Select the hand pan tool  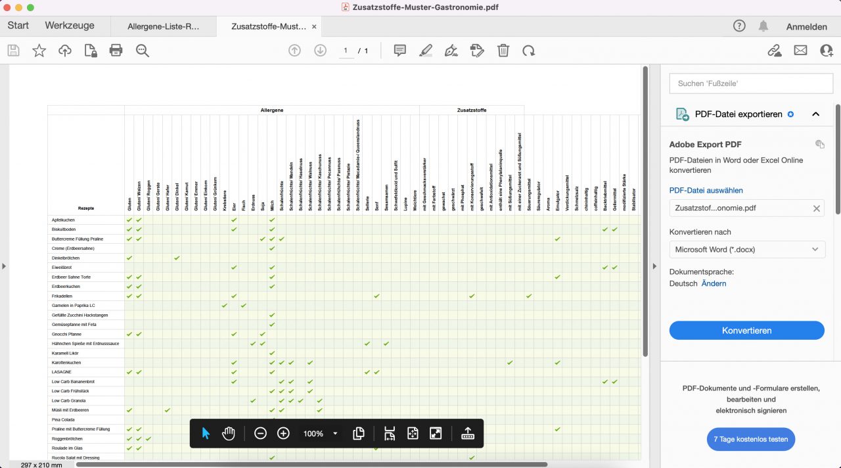click(x=229, y=433)
